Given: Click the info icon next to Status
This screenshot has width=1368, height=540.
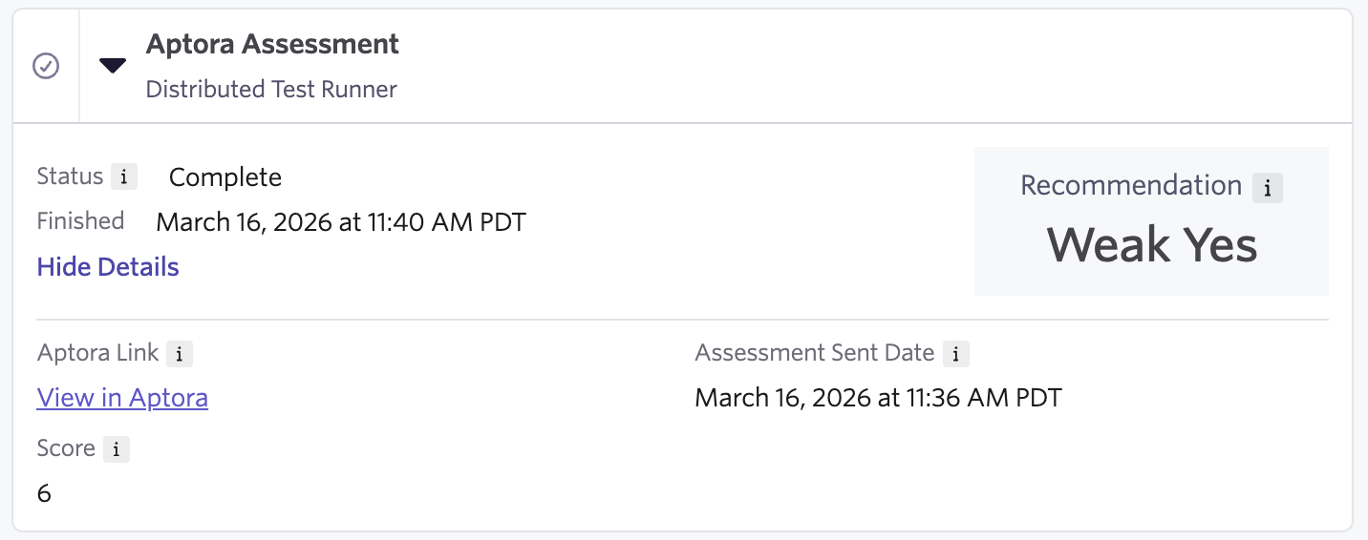Looking at the screenshot, I should 124,177.
